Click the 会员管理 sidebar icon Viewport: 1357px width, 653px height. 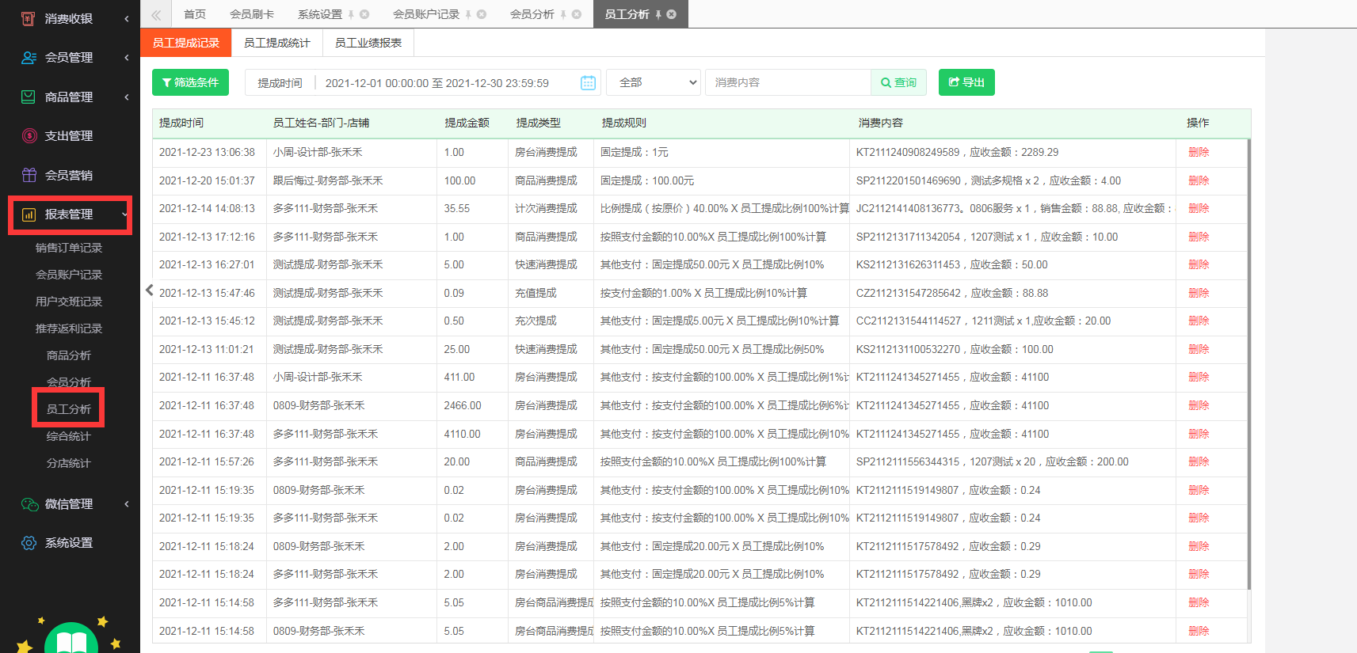click(29, 57)
